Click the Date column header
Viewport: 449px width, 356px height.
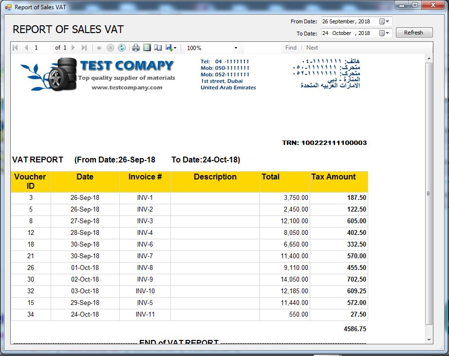point(85,181)
